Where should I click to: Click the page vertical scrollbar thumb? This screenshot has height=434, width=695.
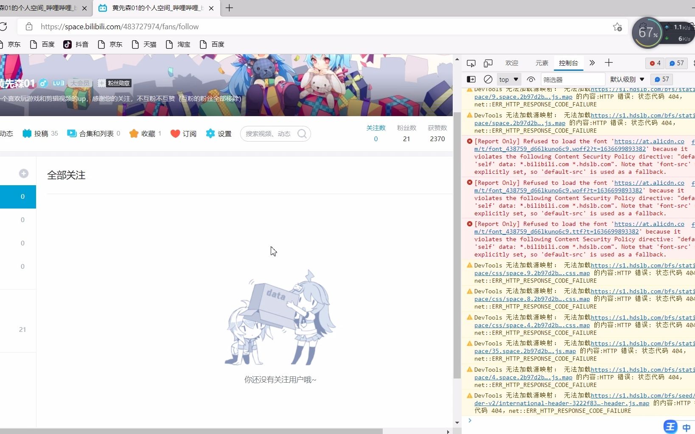pyautogui.click(x=457, y=245)
